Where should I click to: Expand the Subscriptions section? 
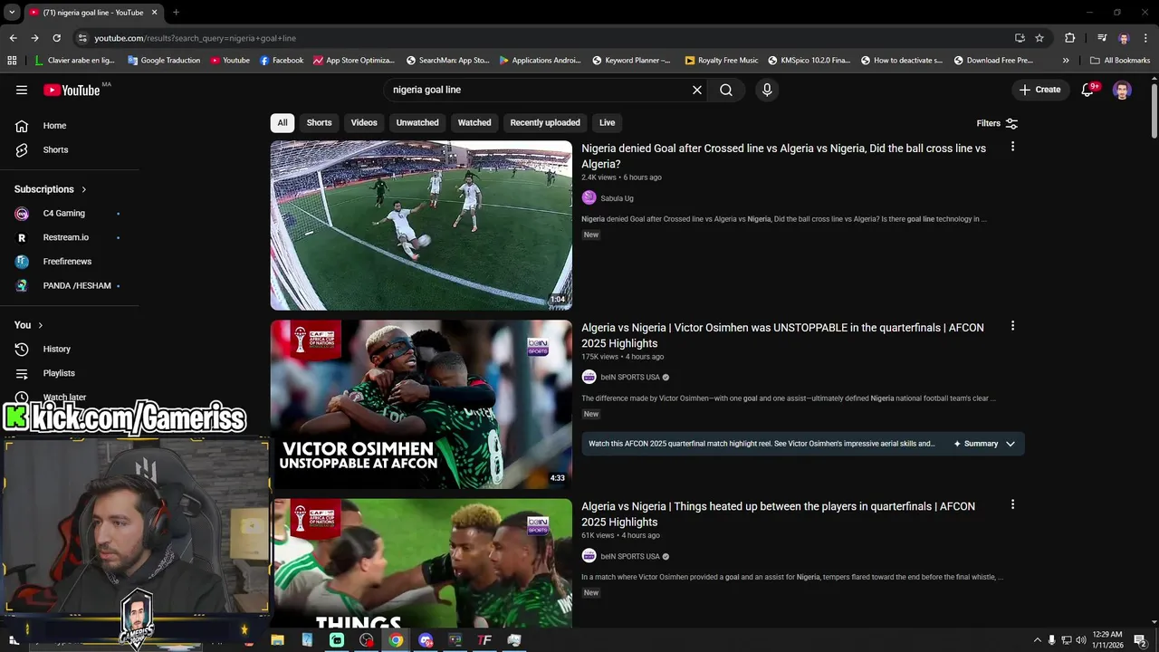click(50, 189)
